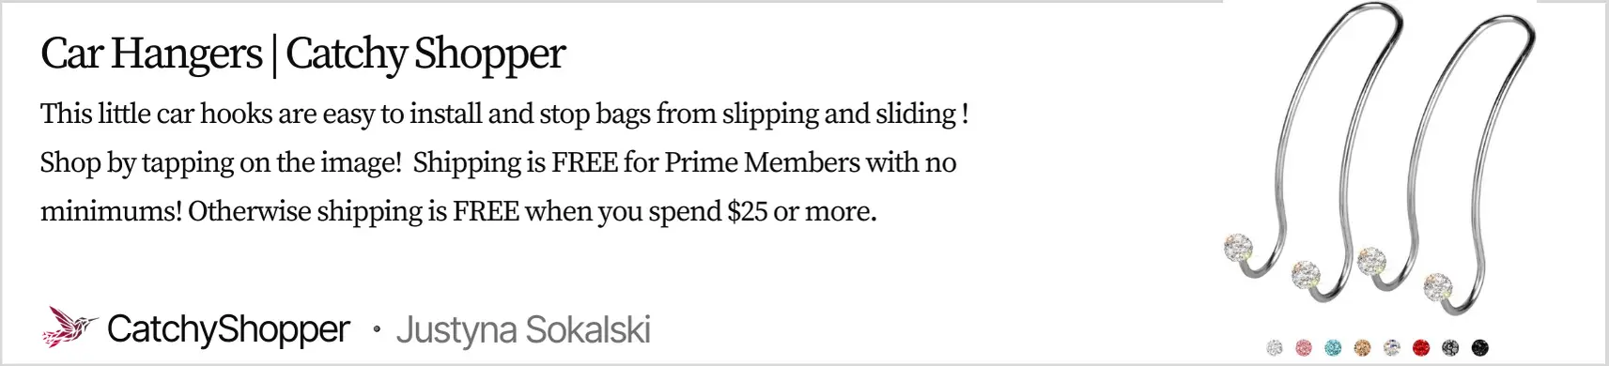Image resolution: width=1609 pixels, height=366 pixels.
Task: Click the description text about car hooks
Action: click(x=504, y=114)
